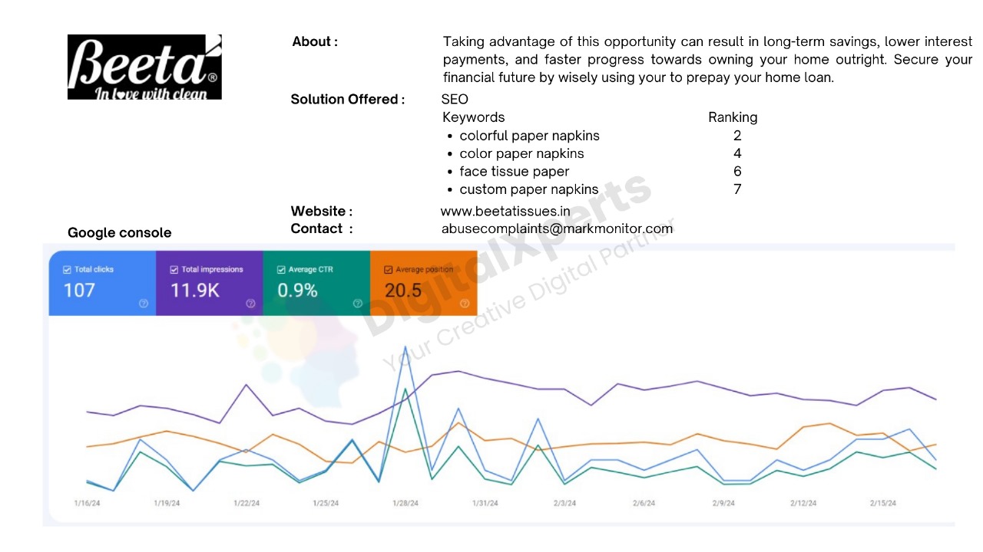
Task: Click the Google console heading
Action: point(120,233)
